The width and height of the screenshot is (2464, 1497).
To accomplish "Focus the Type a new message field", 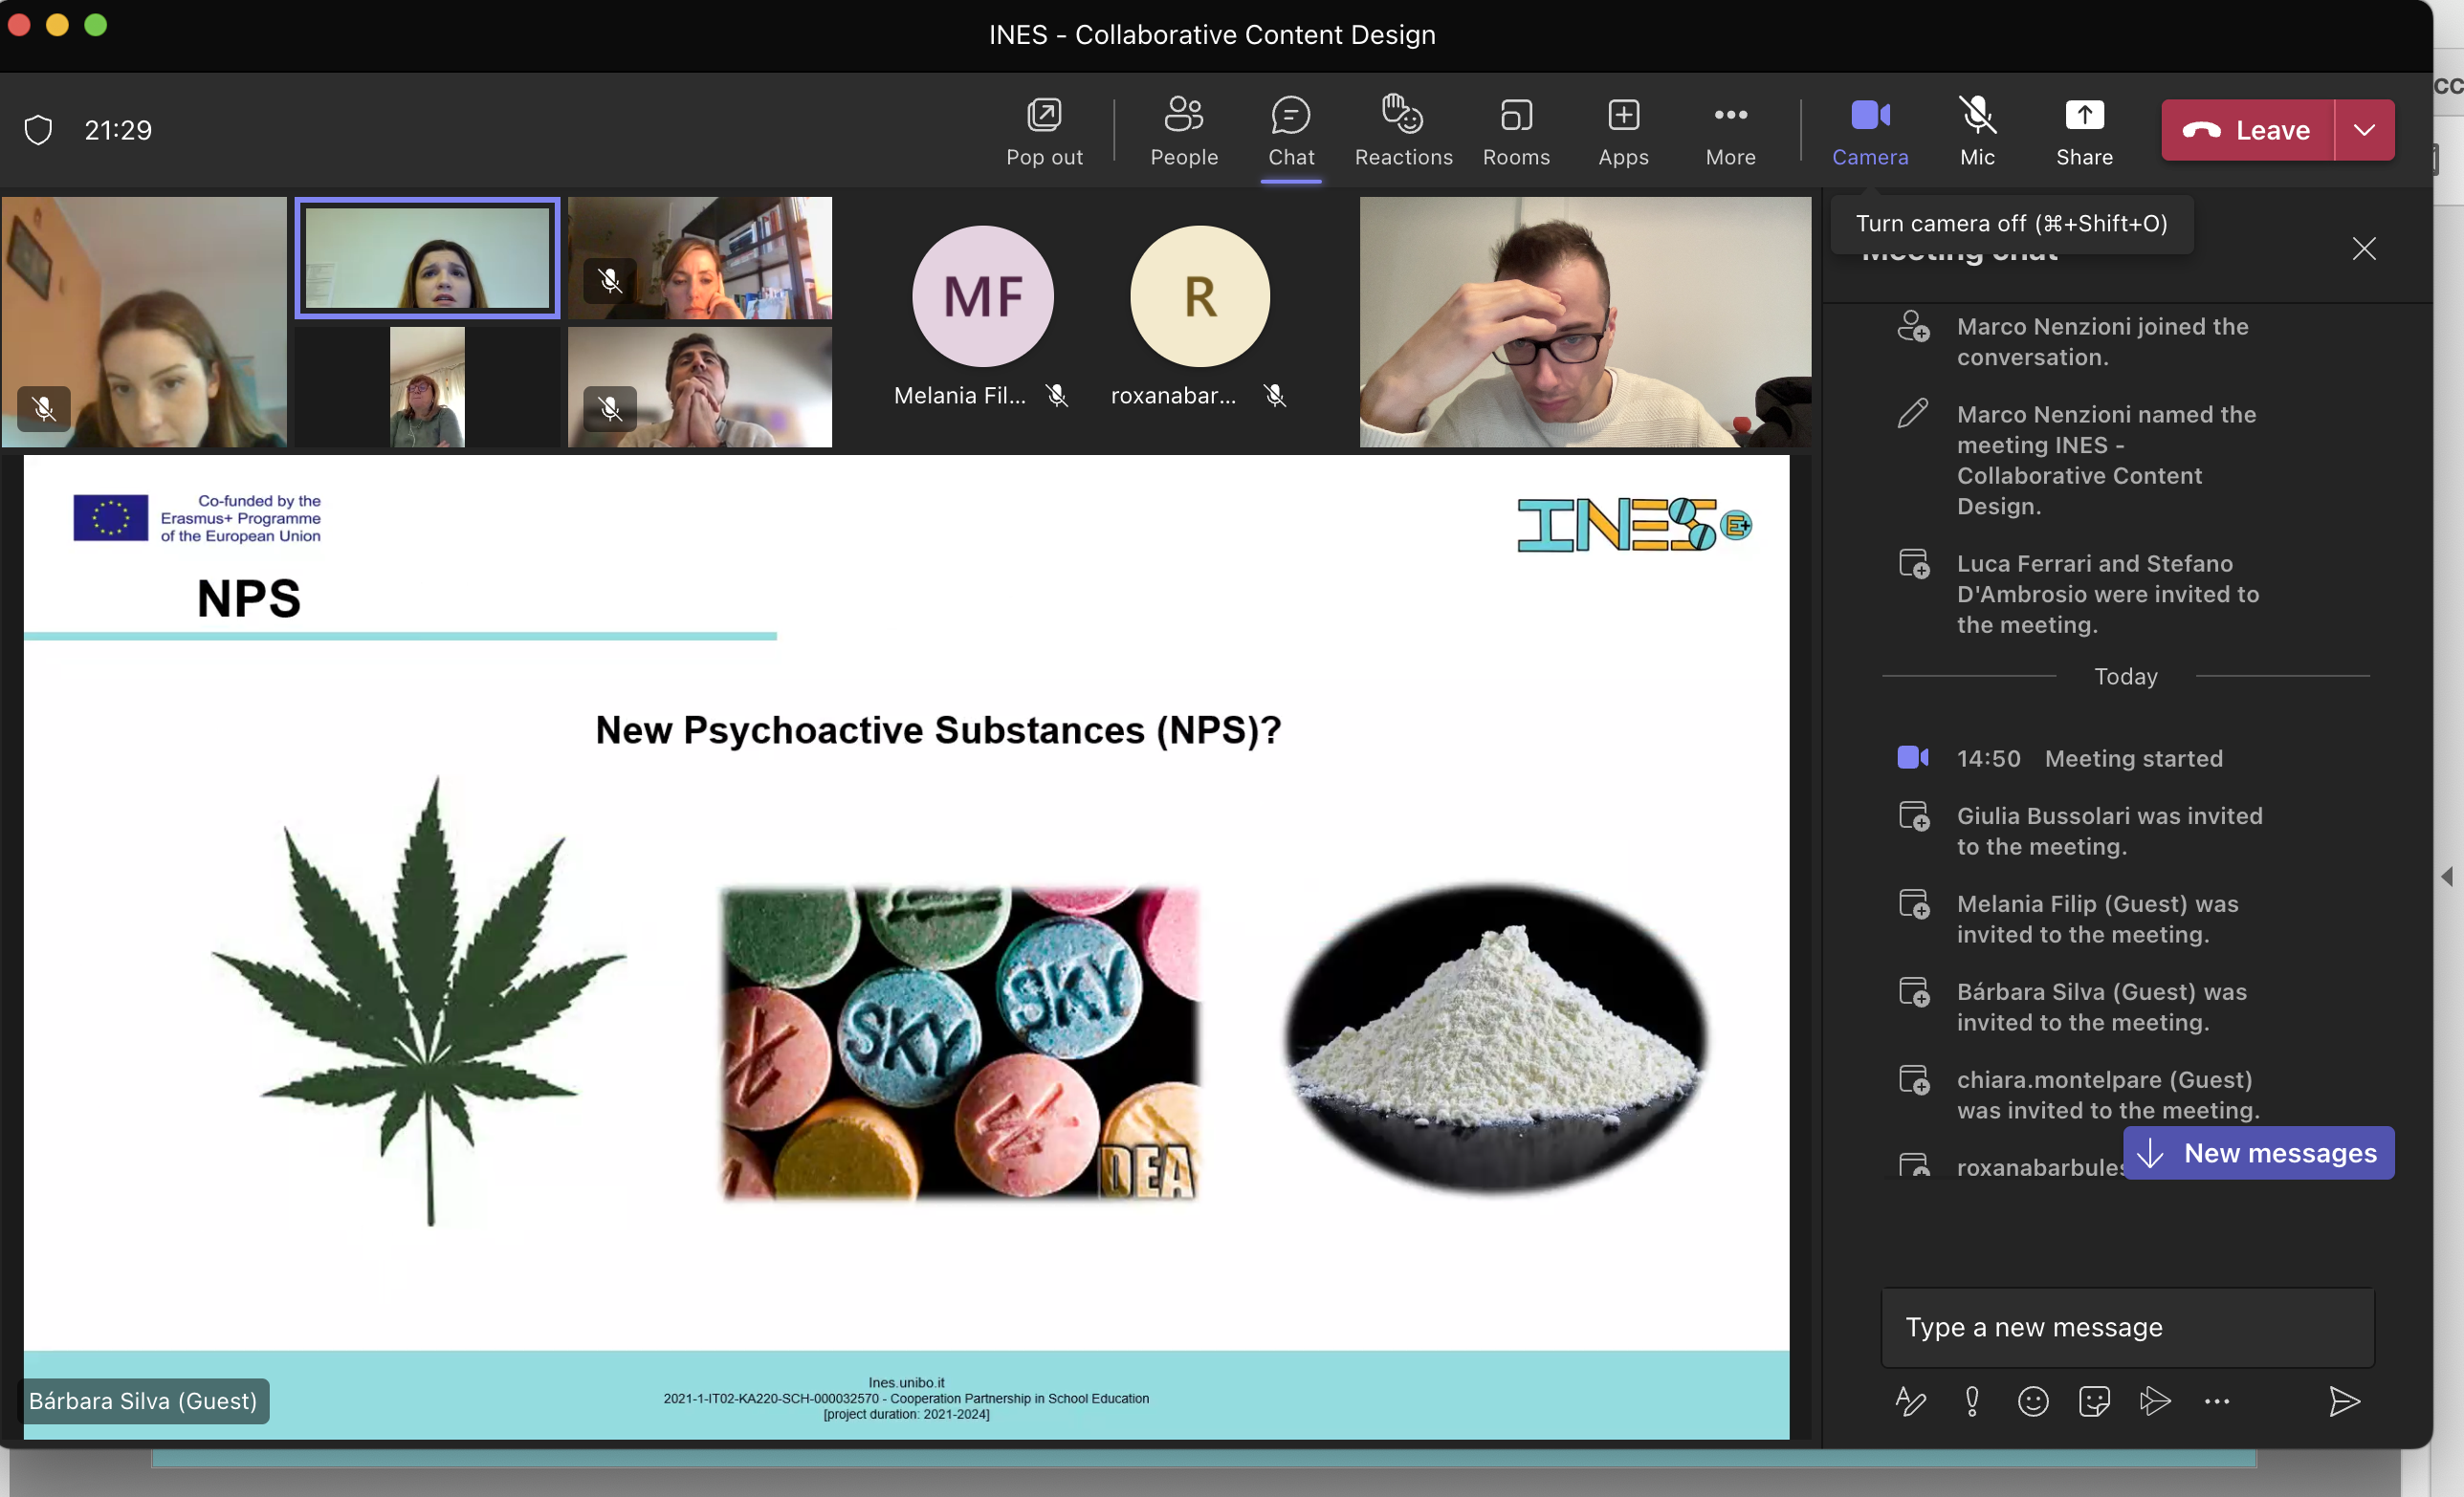I will pyautogui.click(x=2127, y=1327).
